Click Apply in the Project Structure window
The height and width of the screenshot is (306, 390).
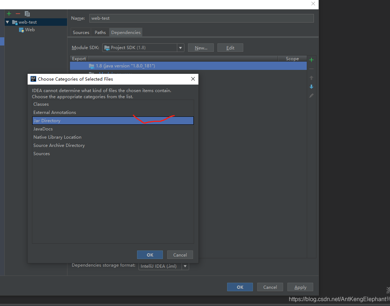300,287
